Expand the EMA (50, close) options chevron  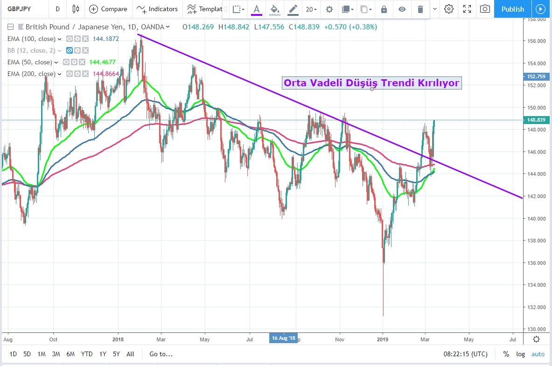tap(56, 62)
